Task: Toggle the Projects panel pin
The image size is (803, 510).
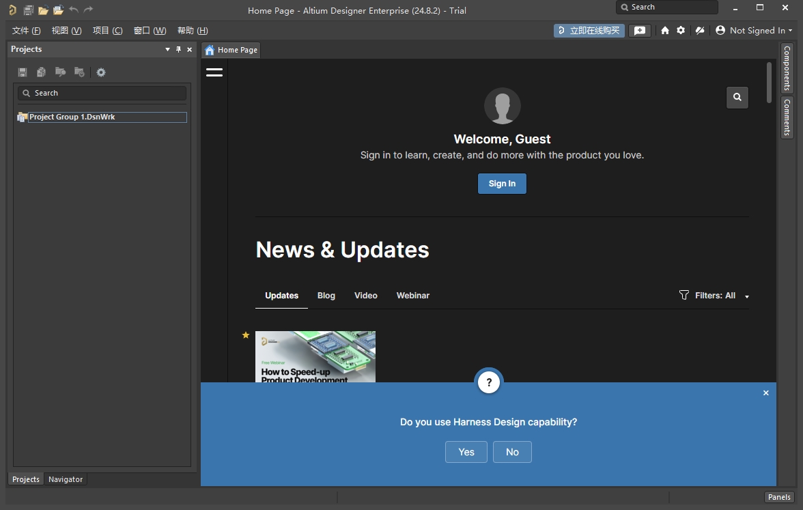Action: point(179,50)
